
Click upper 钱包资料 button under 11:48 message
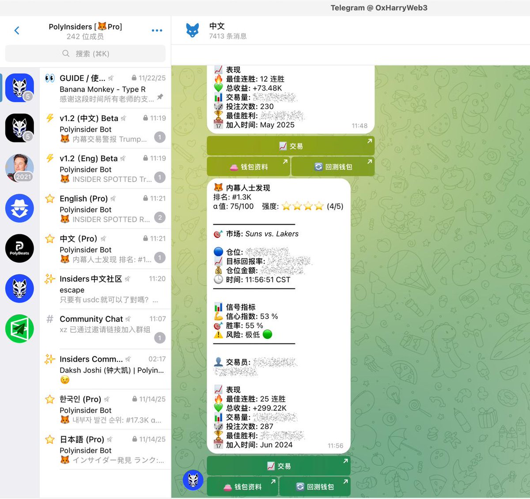point(248,167)
